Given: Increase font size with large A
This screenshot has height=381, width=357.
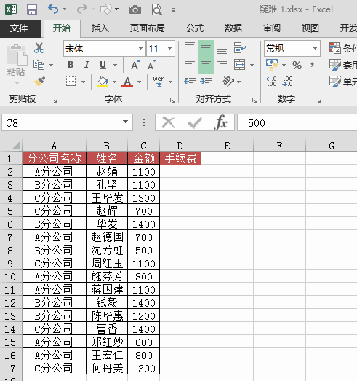Looking at the screenshot, I should [135, 65].
